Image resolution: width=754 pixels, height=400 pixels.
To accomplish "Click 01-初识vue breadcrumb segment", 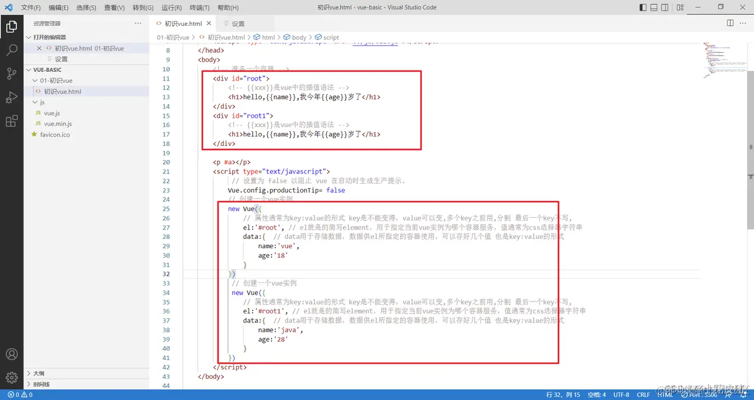I will (x=173, y=37).
